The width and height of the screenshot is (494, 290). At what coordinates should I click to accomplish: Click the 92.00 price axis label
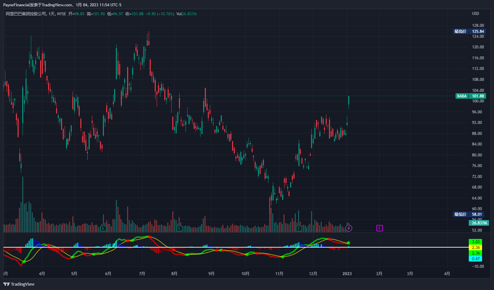coord(478,123)
